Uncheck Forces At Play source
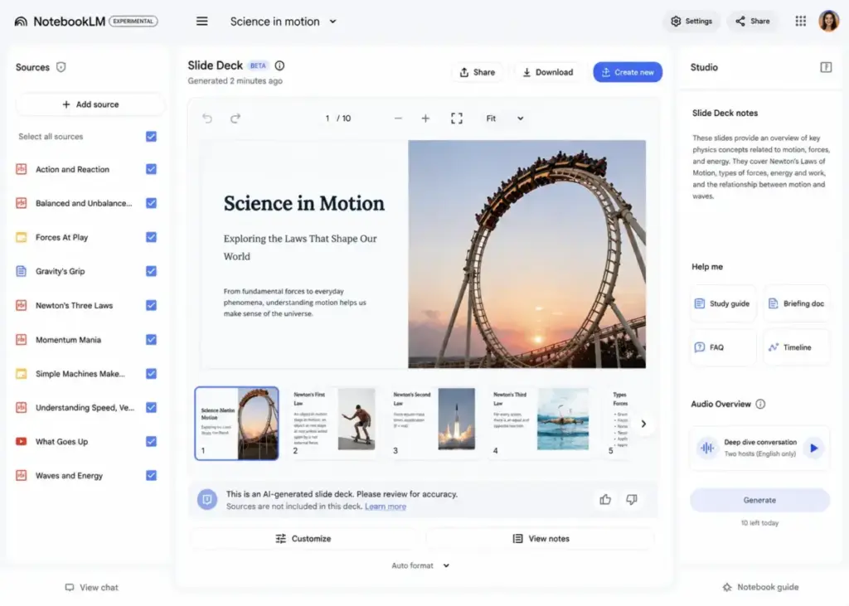Screen dimensions: 849x606 click(151, 237)
